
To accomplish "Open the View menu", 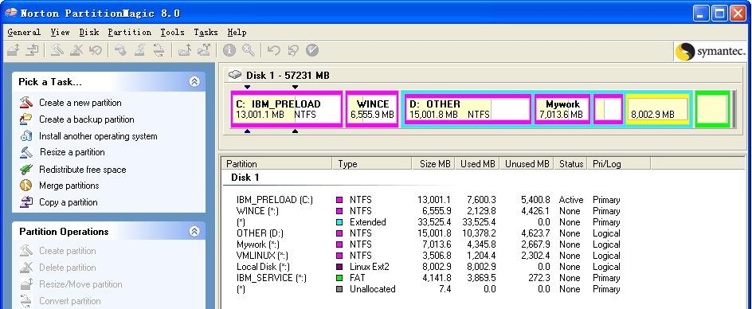I will point(60,32).
